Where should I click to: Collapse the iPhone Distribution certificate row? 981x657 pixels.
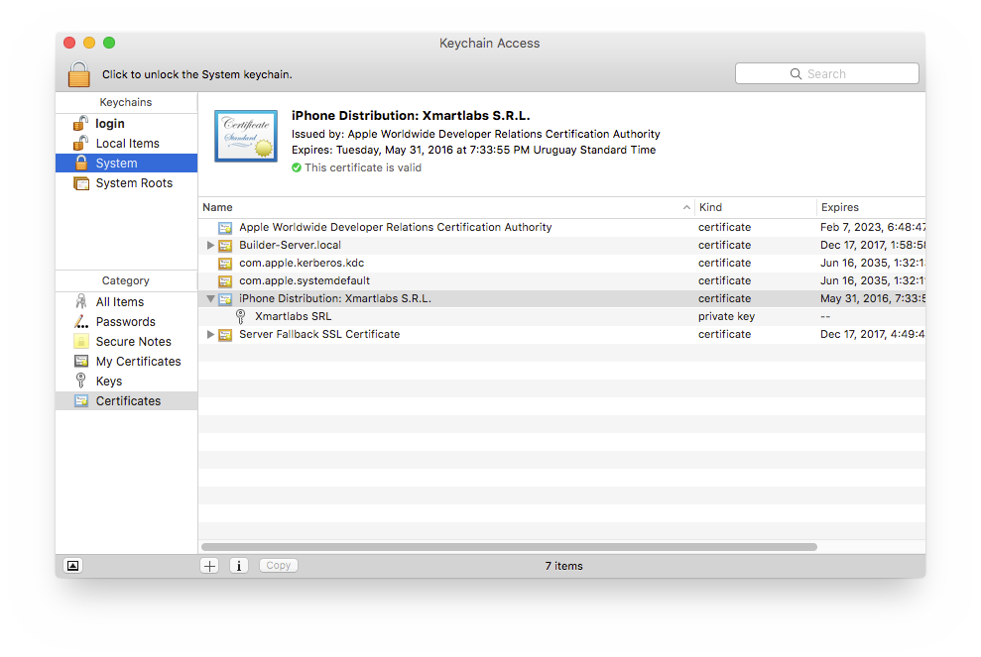point(210,299)
